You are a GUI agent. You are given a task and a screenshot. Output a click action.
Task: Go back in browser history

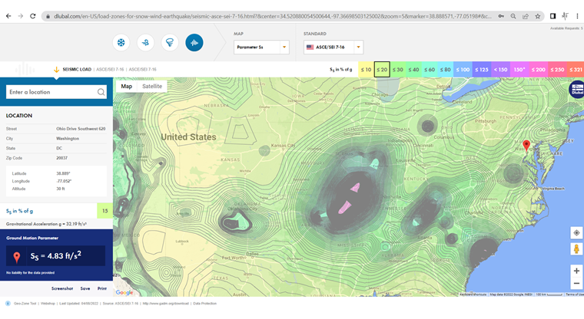[x=8, y=16]
